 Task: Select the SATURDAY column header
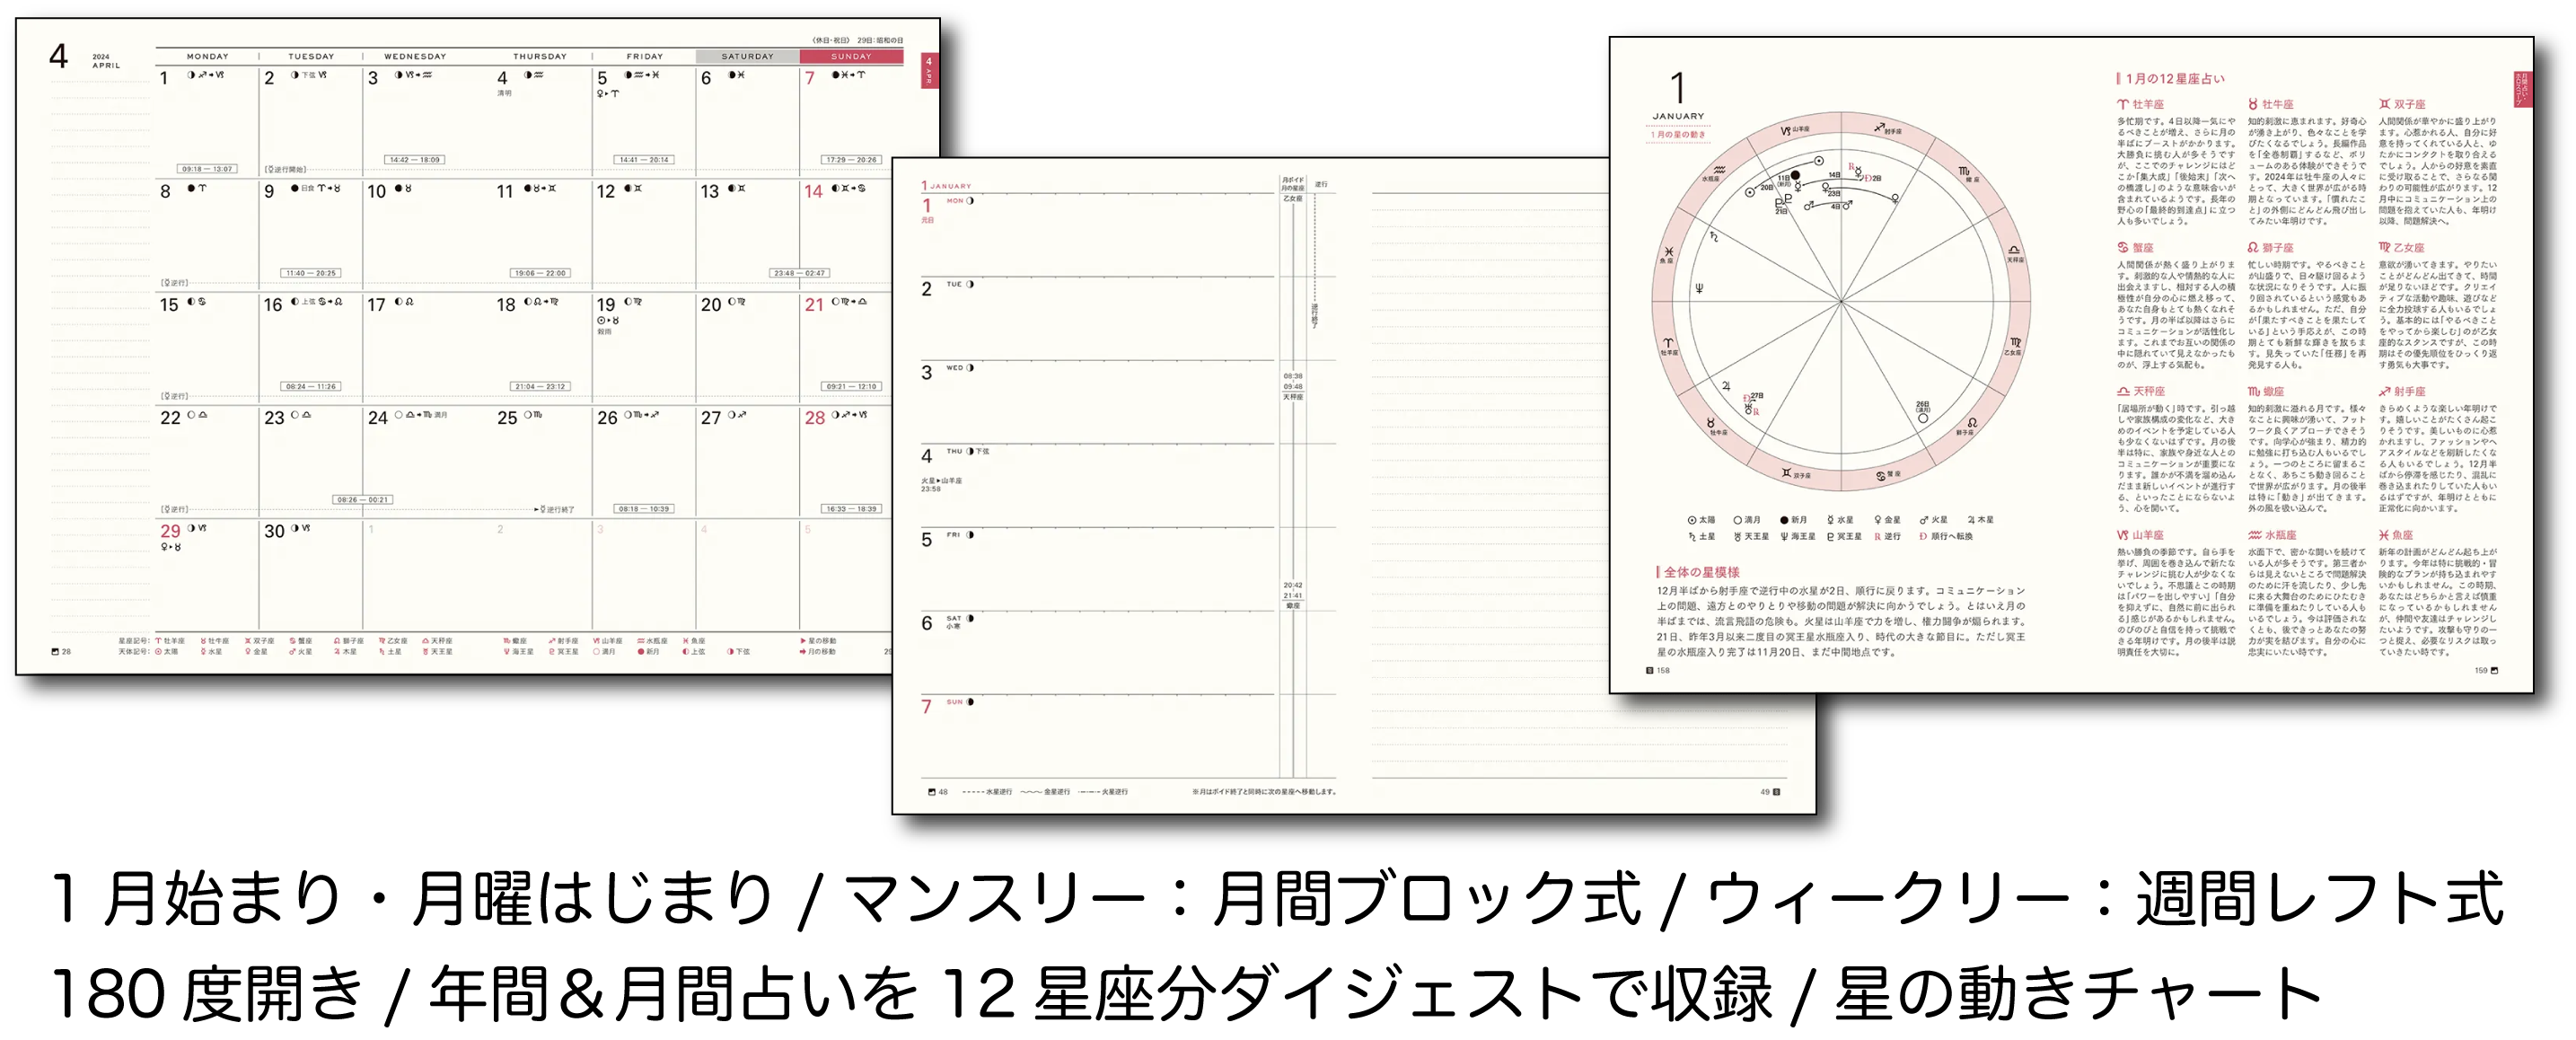click(747, 57)
